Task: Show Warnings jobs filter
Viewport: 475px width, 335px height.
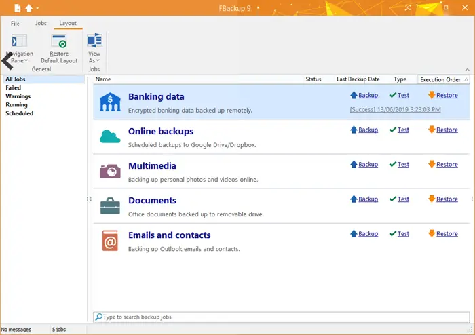Action: point(18,96)
